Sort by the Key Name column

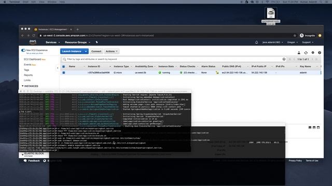click(x=306, y=67)
